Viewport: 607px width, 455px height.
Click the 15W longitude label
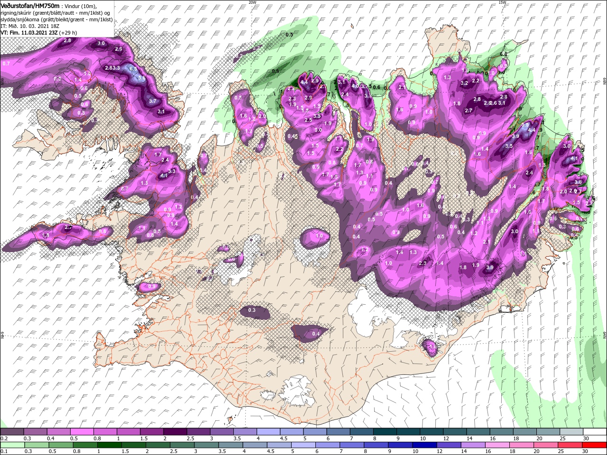502,2
